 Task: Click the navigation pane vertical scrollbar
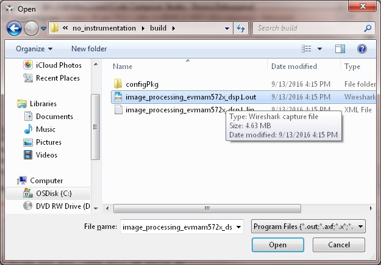point(95,128)
